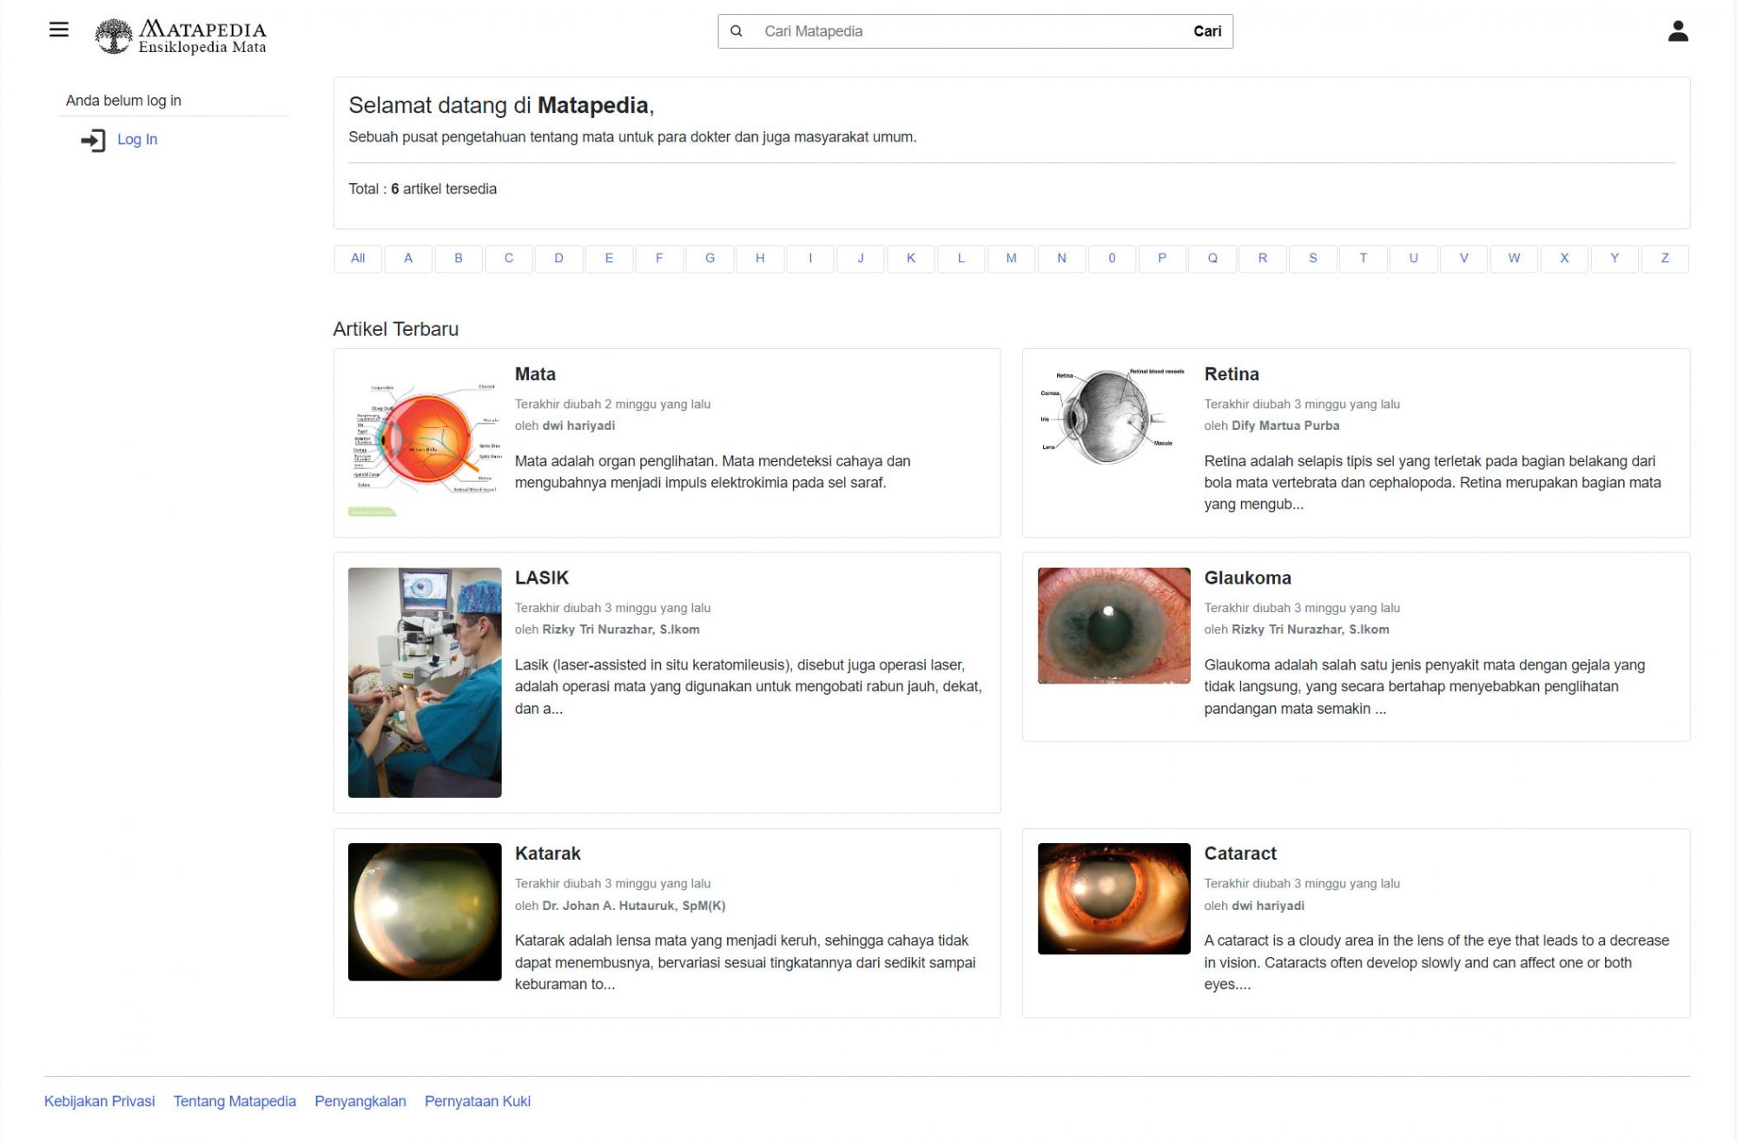This screenshot has height=1141, width=1737.
Task: Open the hamburger menu icon
Action: tap(58, 30)
